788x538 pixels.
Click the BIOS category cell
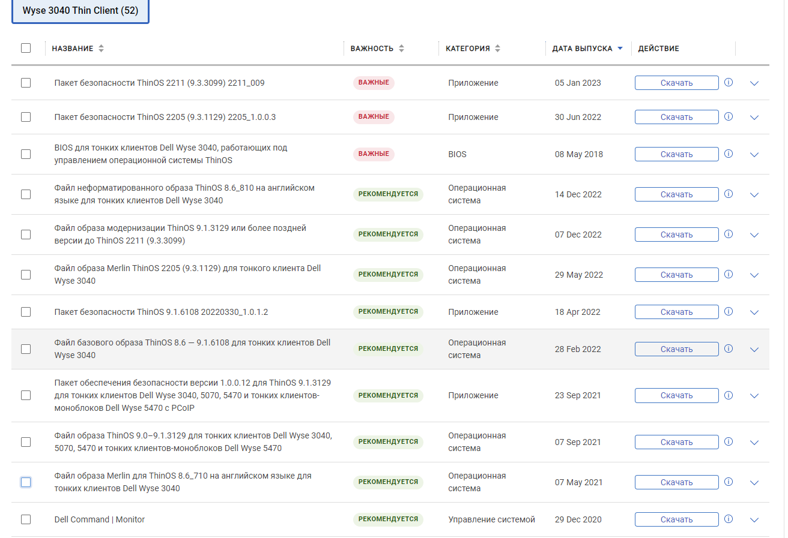click(457, 154)
